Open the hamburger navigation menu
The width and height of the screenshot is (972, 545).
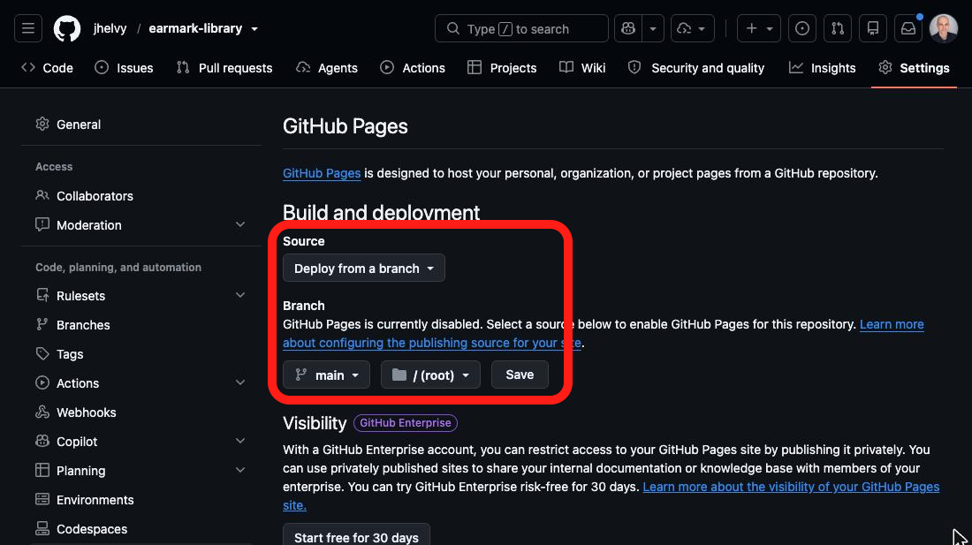[28, 28]
